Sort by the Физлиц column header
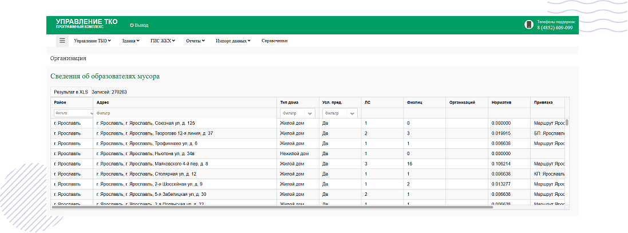Viewport: 628px width, 233px height. click(x=424, y=102)
